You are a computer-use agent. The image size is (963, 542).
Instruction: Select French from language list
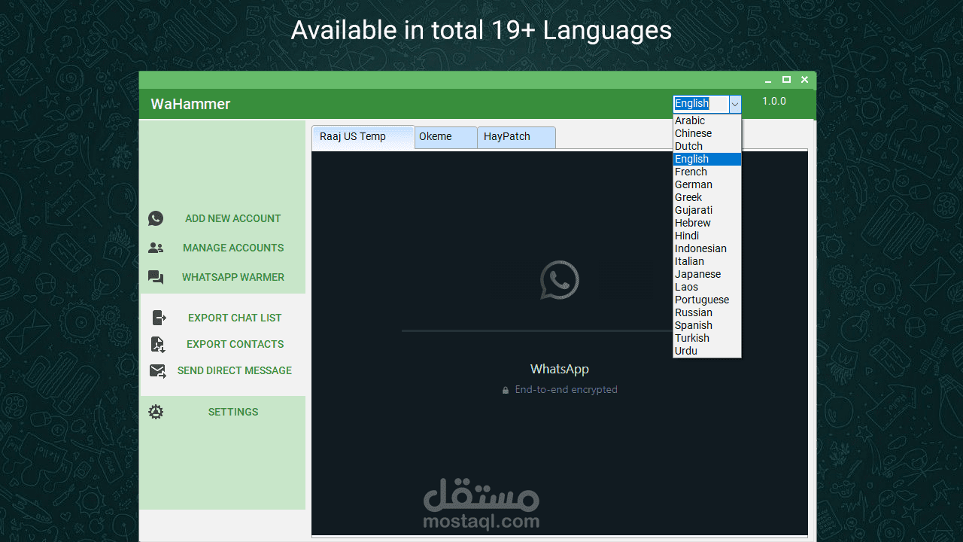pos(707,172)
